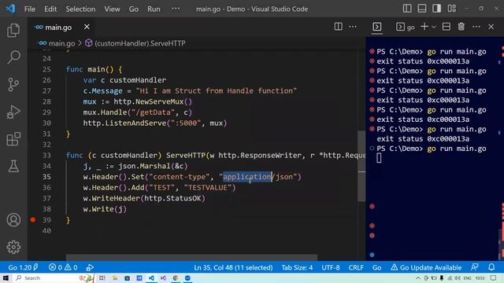This screenshot has width=504, height=283.
Task: Create a new terminal with plus
Action: click(424, 27)
